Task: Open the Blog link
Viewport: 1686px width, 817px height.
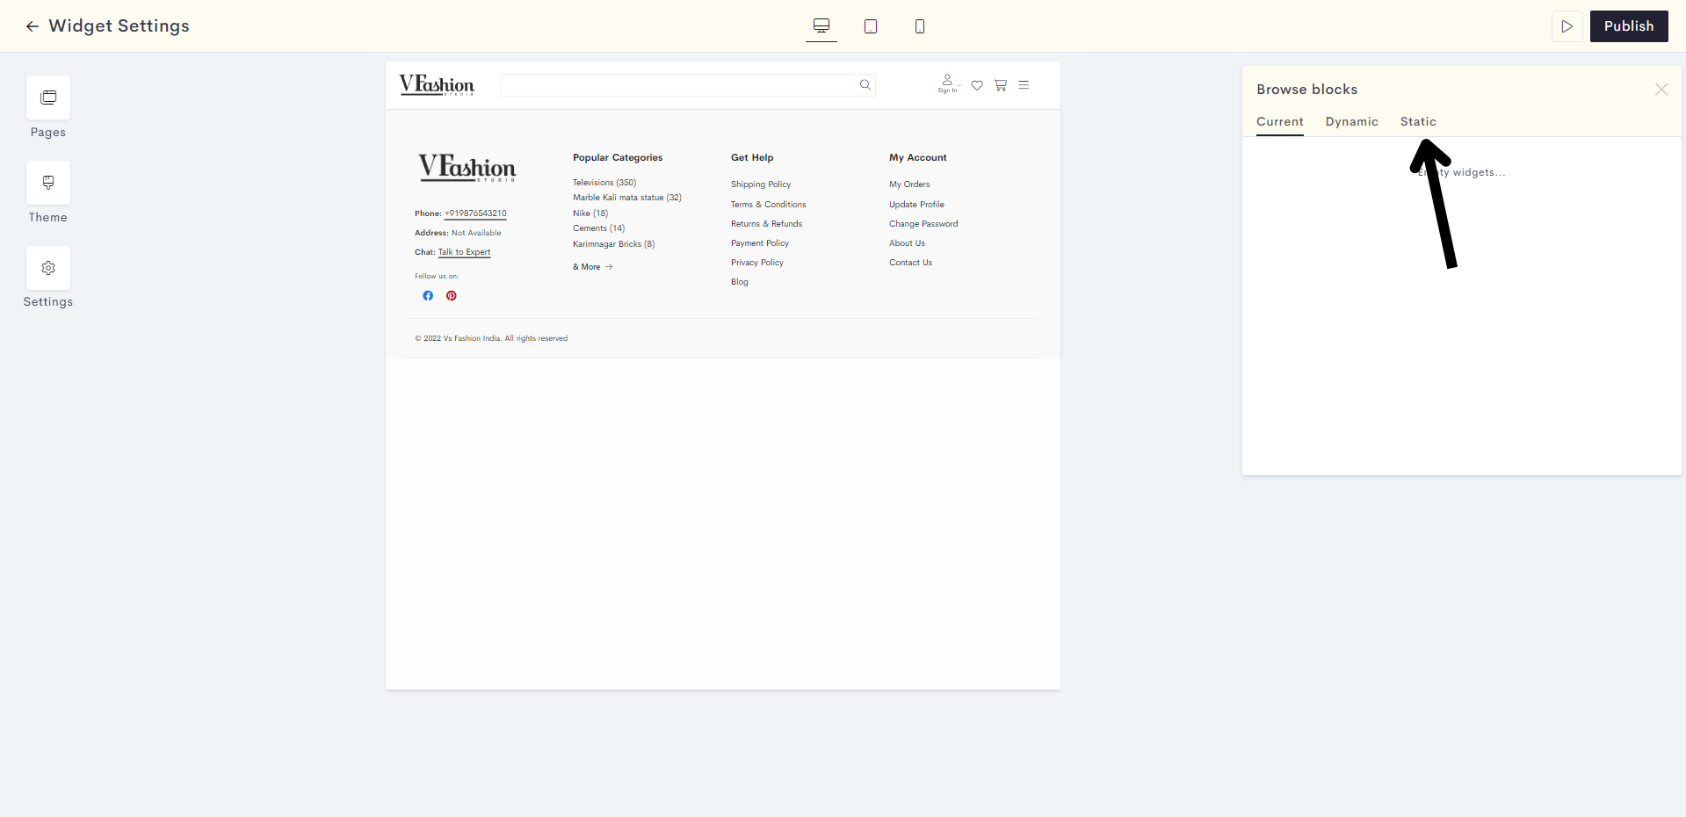Action: pos(740,282)
